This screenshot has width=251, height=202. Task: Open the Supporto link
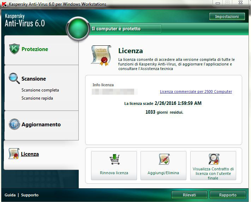(x=30, y=195)
